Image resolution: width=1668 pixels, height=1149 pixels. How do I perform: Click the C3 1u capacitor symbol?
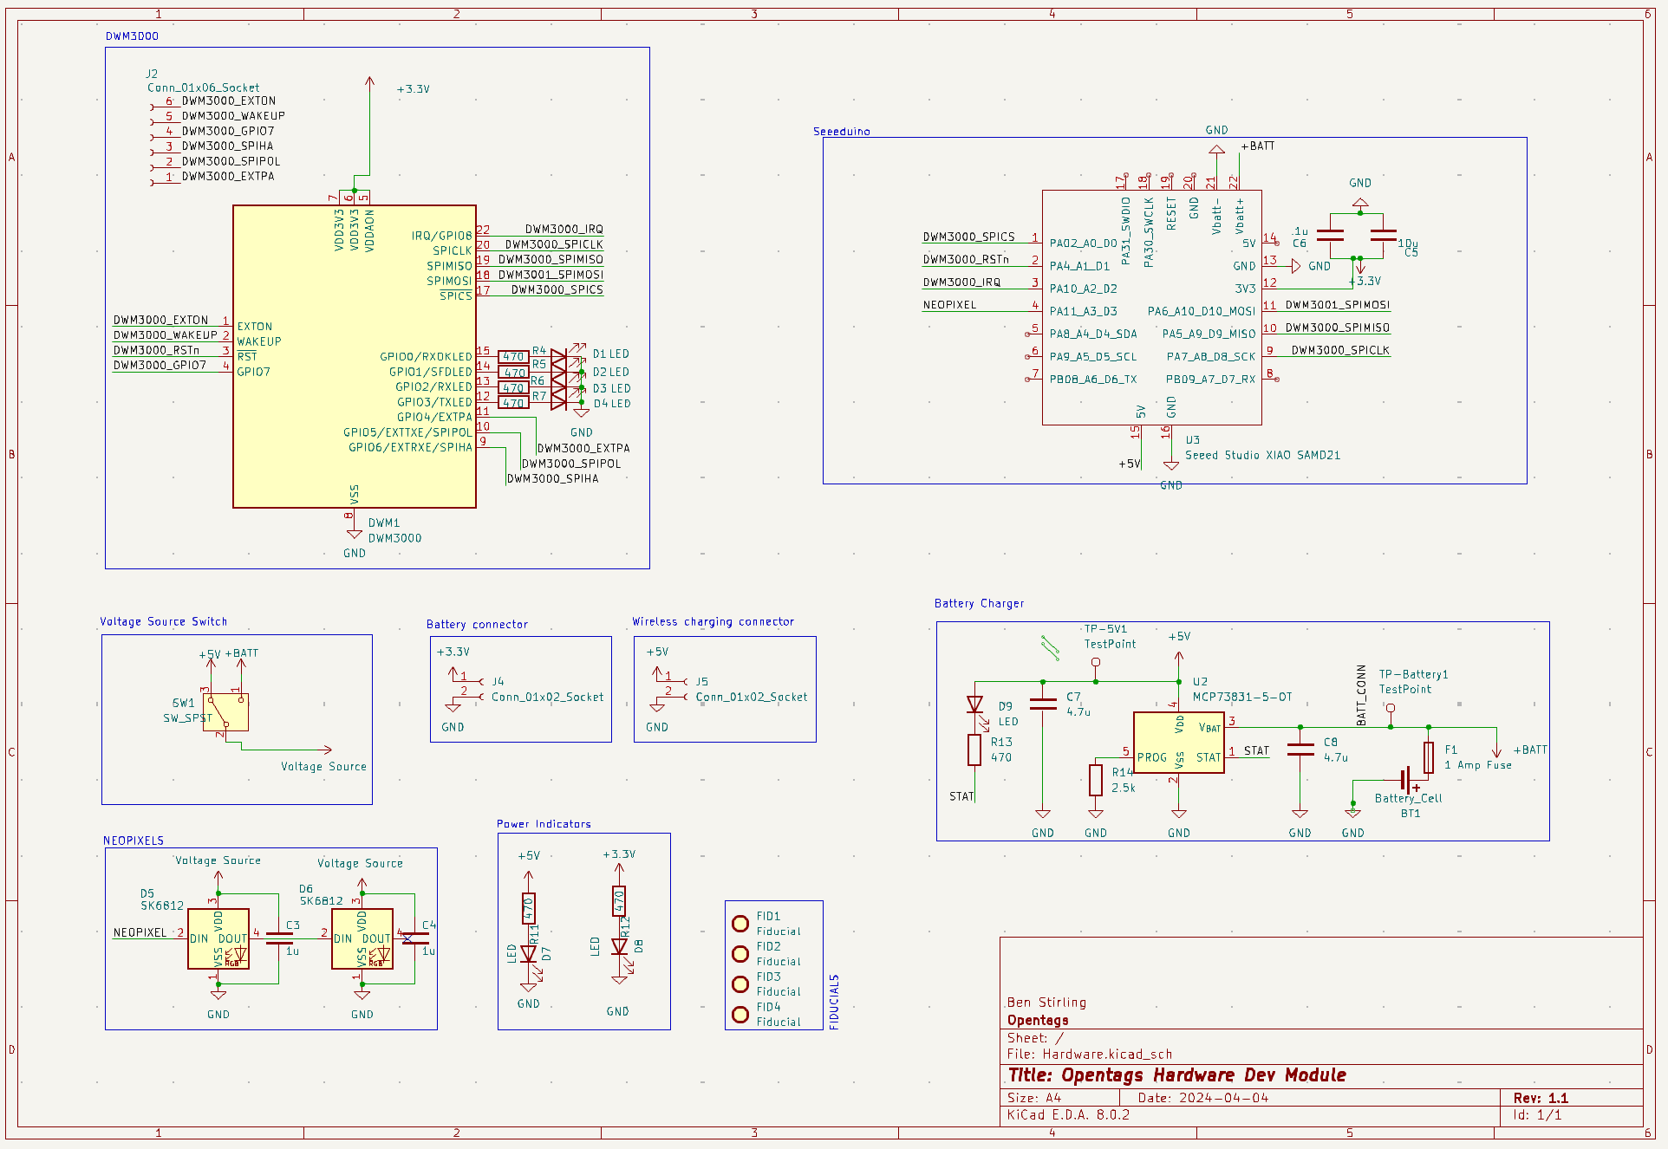[279, 938]
